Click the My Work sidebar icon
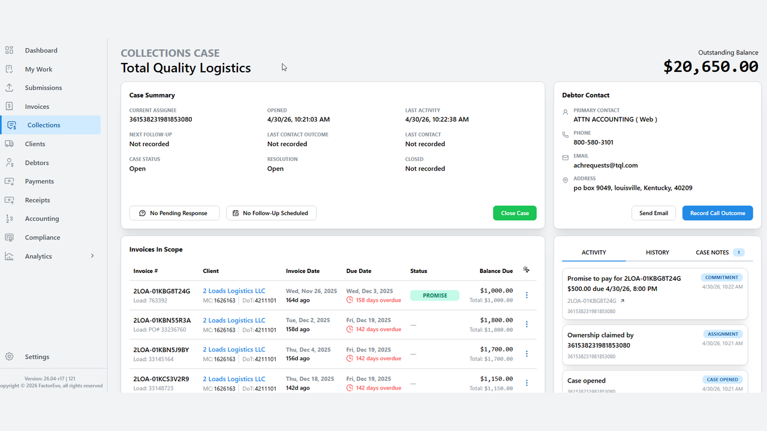This screenshot has width=767, height=431. [9, 69]
